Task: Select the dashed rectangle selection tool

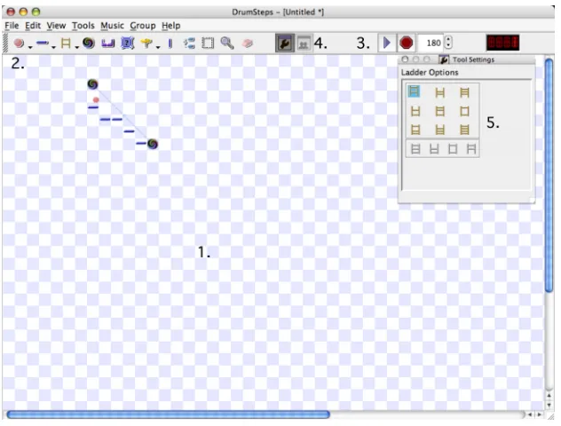Action: pos(208,43)
